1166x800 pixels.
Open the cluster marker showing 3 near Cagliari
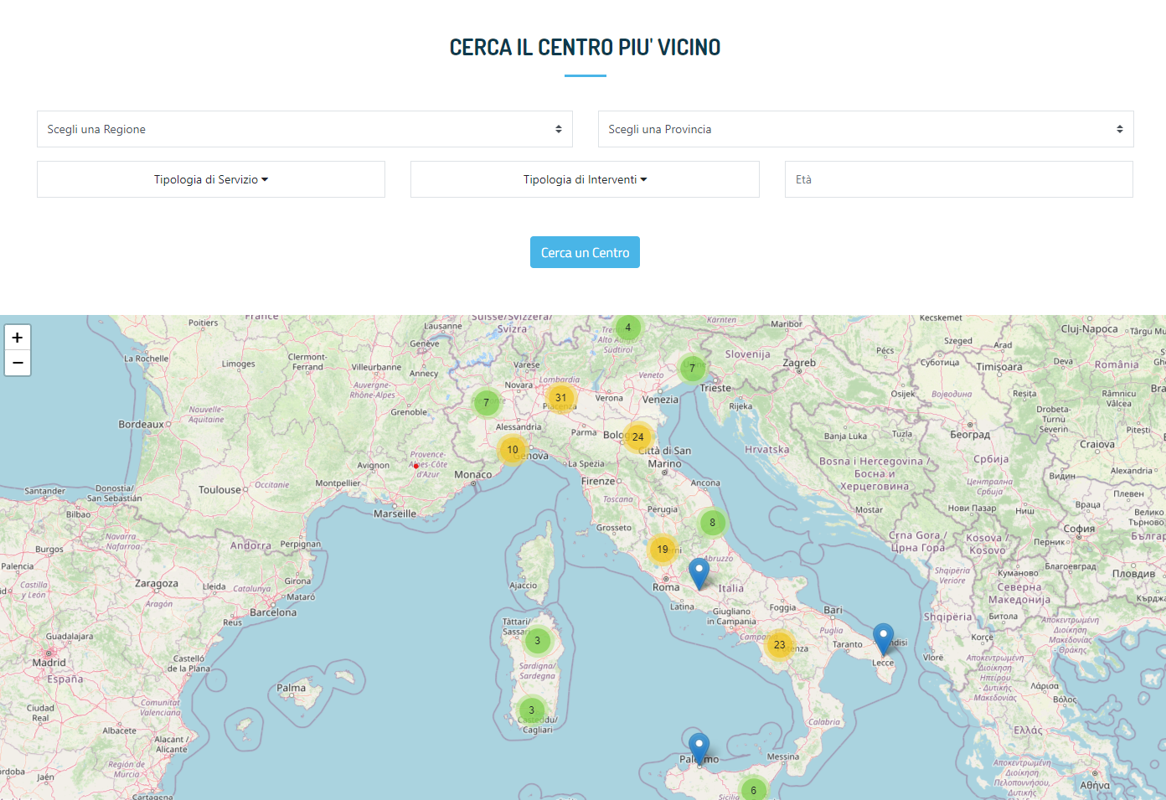[x=531, y=710]
